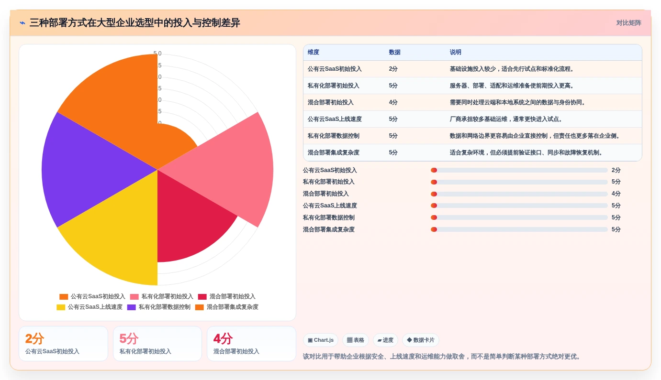Click progress bar for 混合部署集成复杂度
This screenshot has width=661, height=380.
(x=519, y=229)
